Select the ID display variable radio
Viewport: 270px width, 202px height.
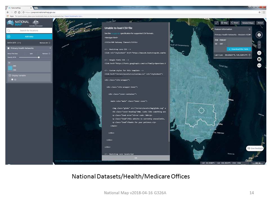(x=12, y=79)
